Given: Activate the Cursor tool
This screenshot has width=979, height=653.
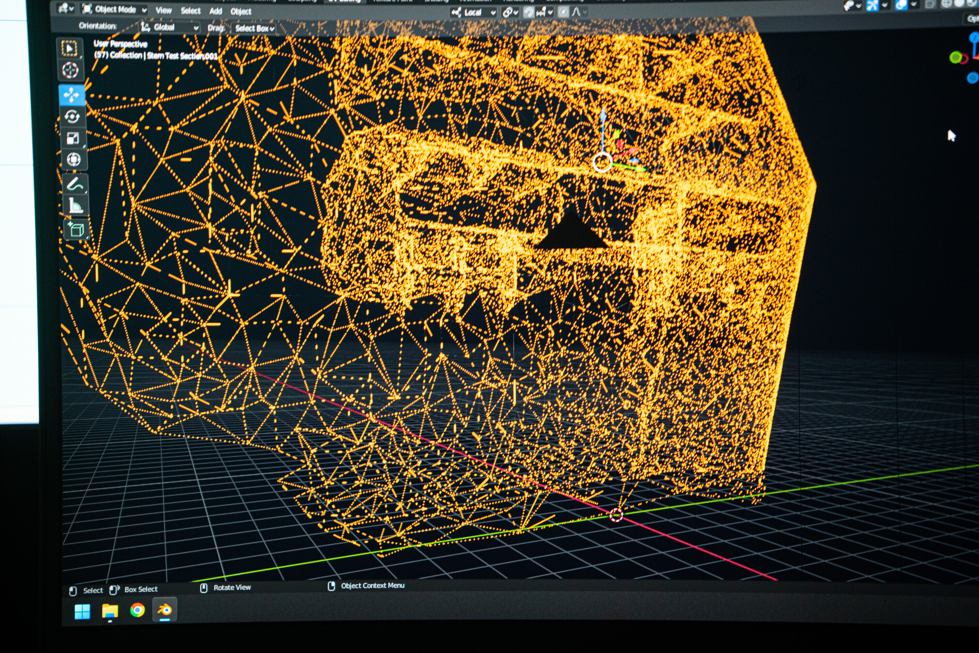Looking at the screenshot, I should pyautogui.click(x=70, y=70).
